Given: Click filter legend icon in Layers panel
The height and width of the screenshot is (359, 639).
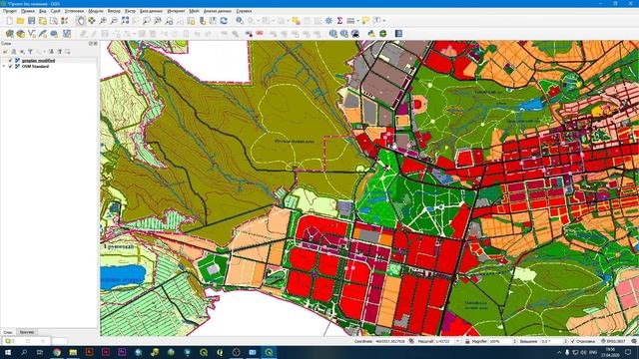Looking at the screenshot, I should click(x=30, y=52).
